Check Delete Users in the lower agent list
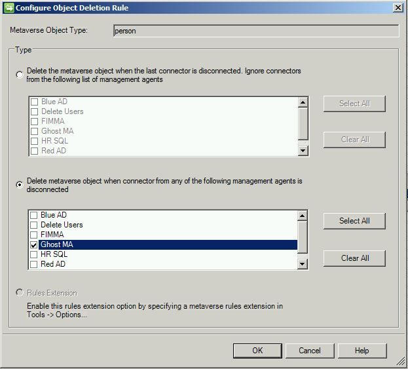This screenshot has height=369, width=408. [x=34, y=225]
